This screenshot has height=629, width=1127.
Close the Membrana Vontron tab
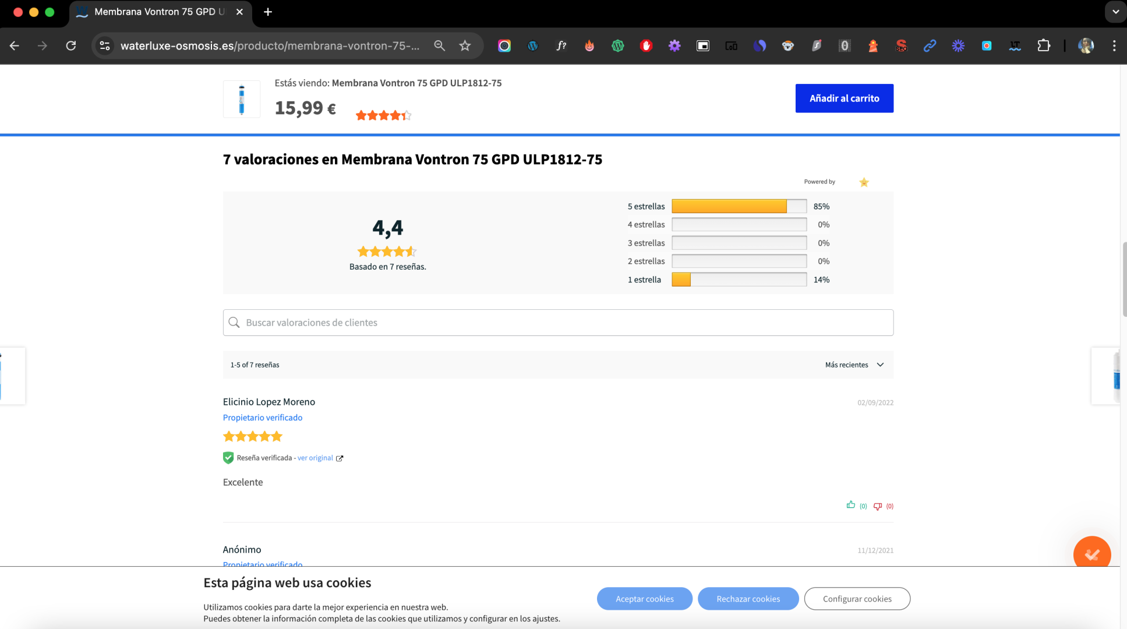pos(239,12)
